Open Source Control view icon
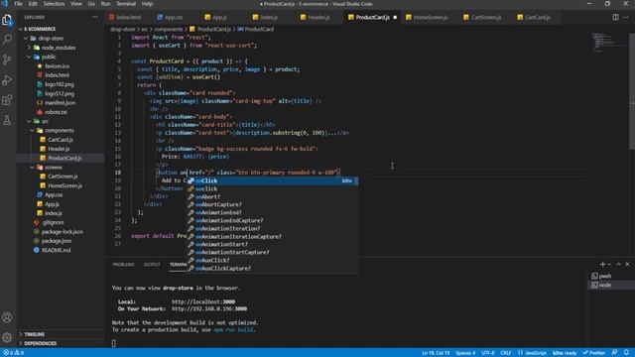The height and width of the screenshot is (357, 635). pyautogui.click(x=7, y=59)
